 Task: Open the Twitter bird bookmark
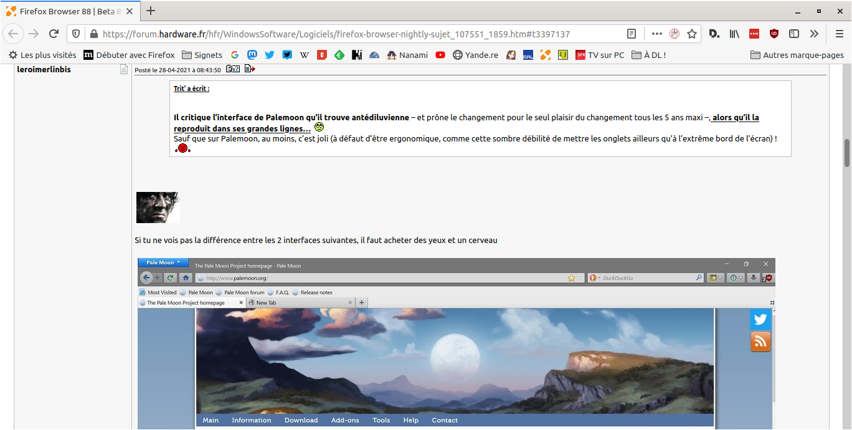(270, 55)
